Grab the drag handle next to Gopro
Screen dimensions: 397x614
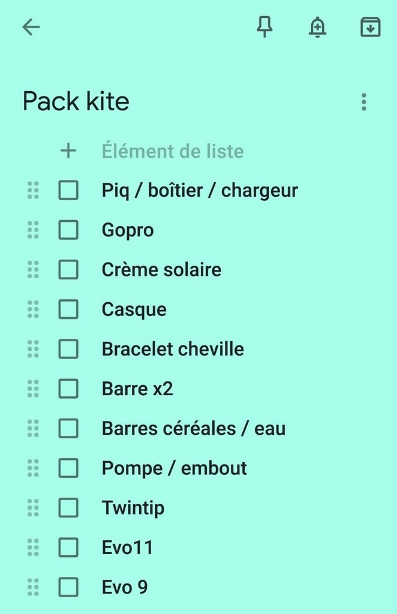tap(33, 230)
